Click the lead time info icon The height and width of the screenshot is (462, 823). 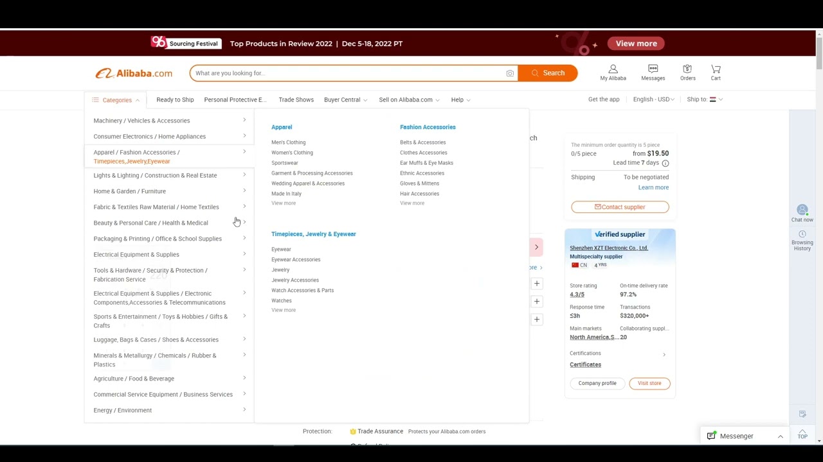tap(665, 163)
